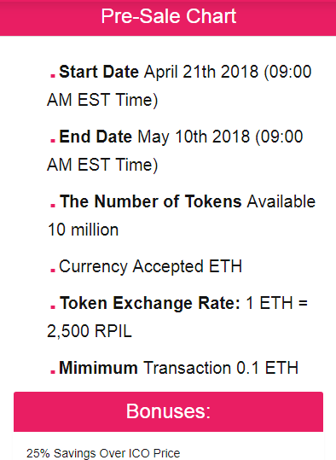
Task: Click April 21th 2018 start date text
Action: tap(201, 72)
